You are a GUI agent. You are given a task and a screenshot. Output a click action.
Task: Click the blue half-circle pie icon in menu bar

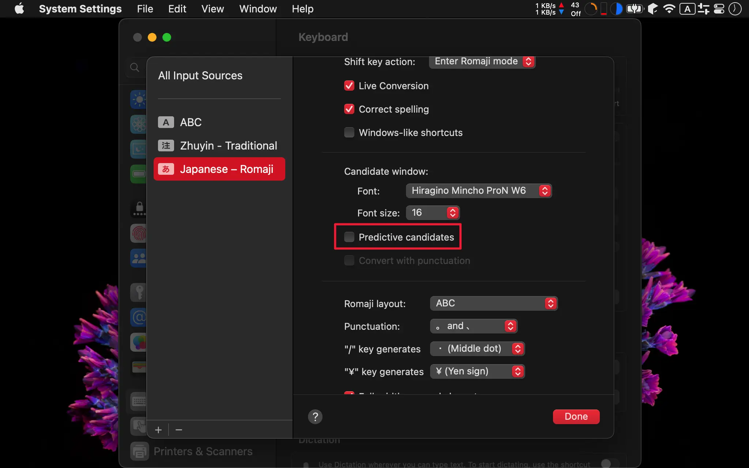(x=617, y=9)
